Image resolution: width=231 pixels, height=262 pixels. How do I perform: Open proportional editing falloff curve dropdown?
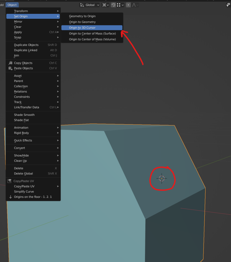coord(135,5)
